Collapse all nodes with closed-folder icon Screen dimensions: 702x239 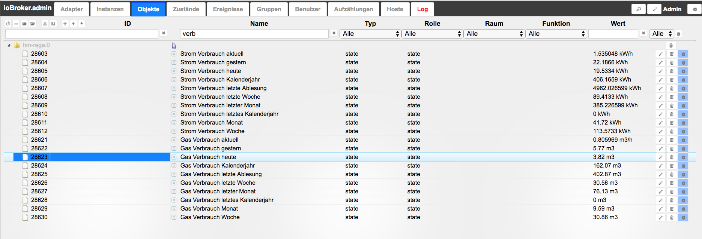[x=24, y=24]
